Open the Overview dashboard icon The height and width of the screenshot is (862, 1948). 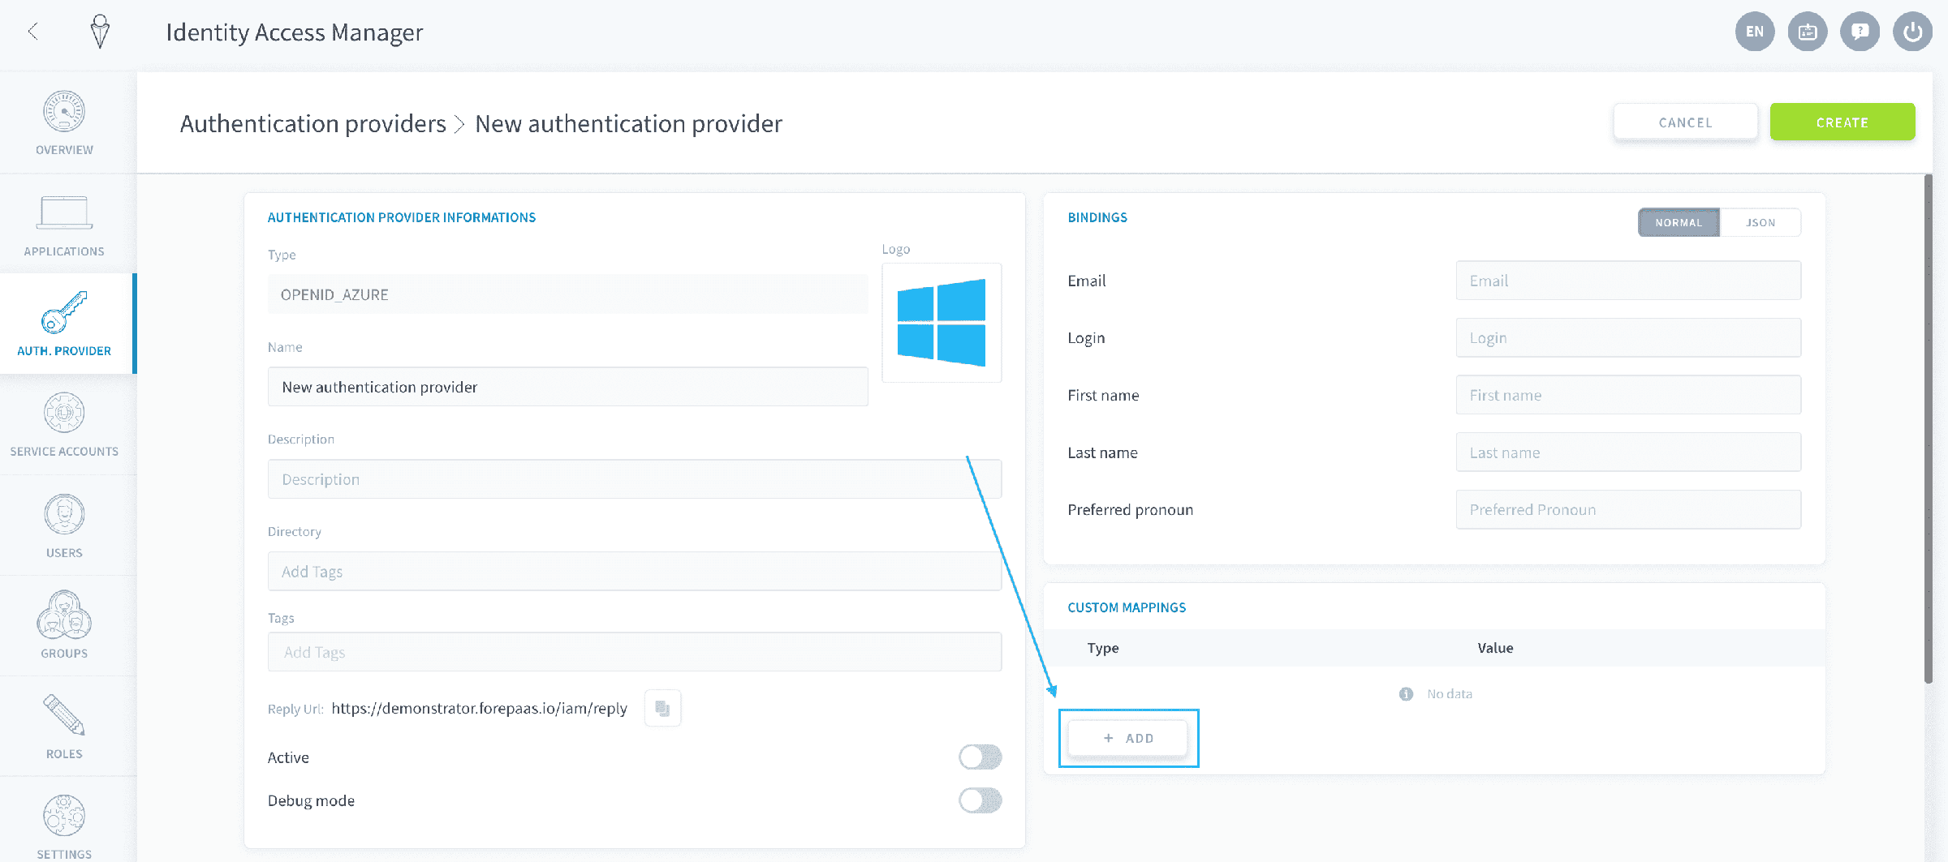coord(64,112)
